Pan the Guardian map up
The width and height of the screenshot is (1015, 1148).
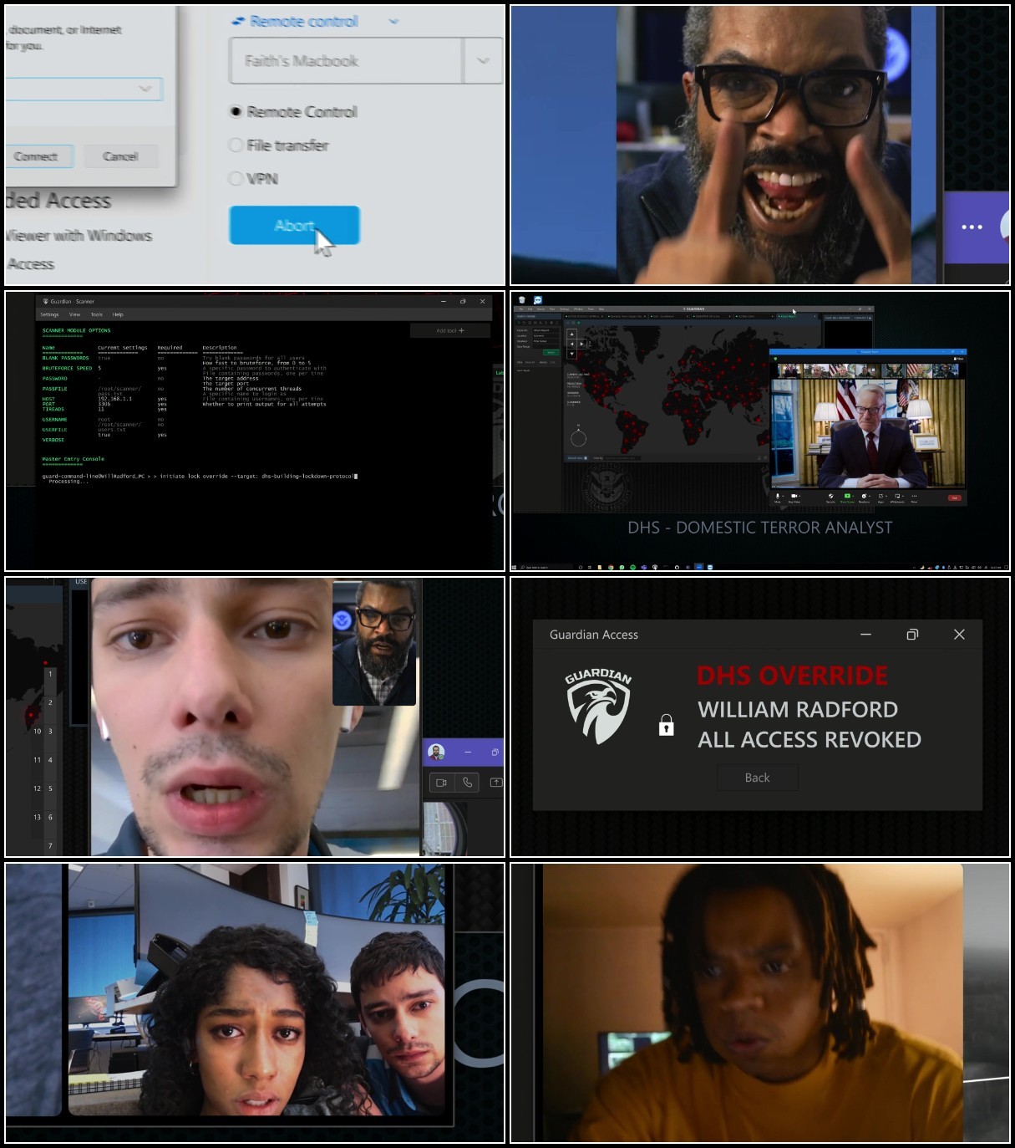click(572, 334)
